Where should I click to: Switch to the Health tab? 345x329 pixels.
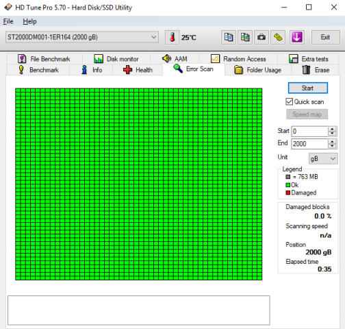(138, 70)
